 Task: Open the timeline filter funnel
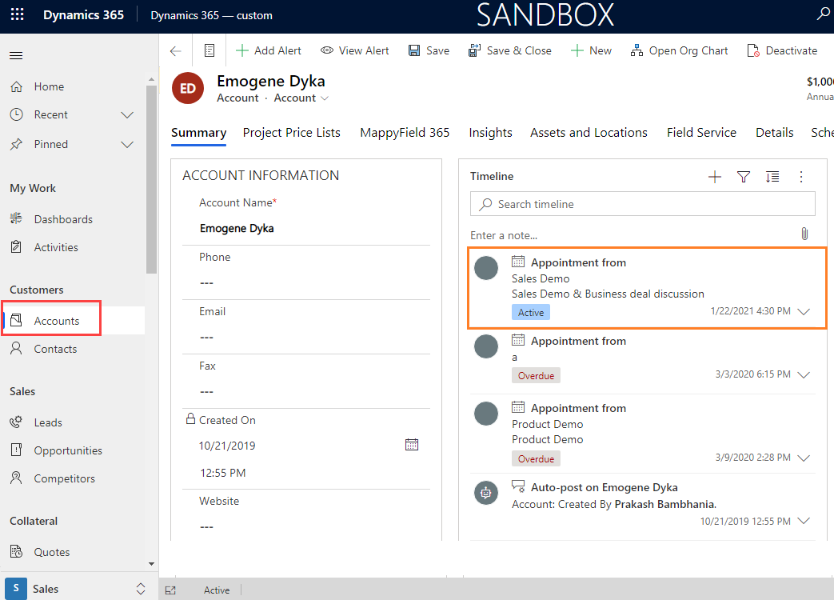pyautogui.click(x=744, y=177)
